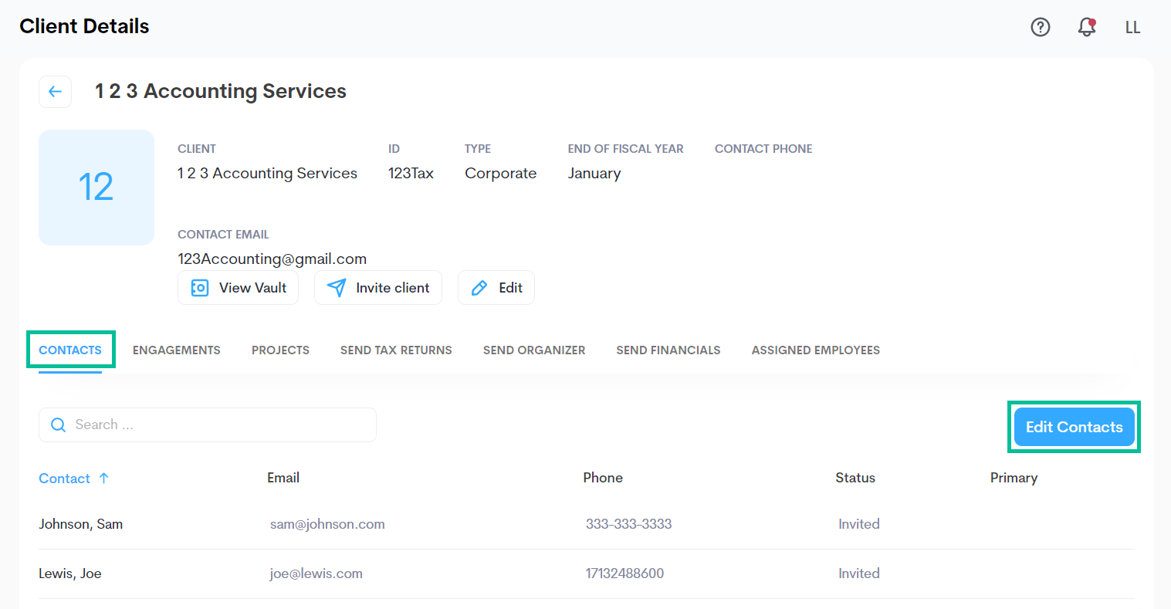
Task: Select the Lewis, Joe contact row
Action: click(70, 573)
